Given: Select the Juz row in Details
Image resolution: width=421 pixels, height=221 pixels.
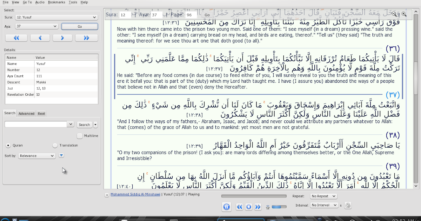Looking at the screenshot, I should tap(51, 88).
